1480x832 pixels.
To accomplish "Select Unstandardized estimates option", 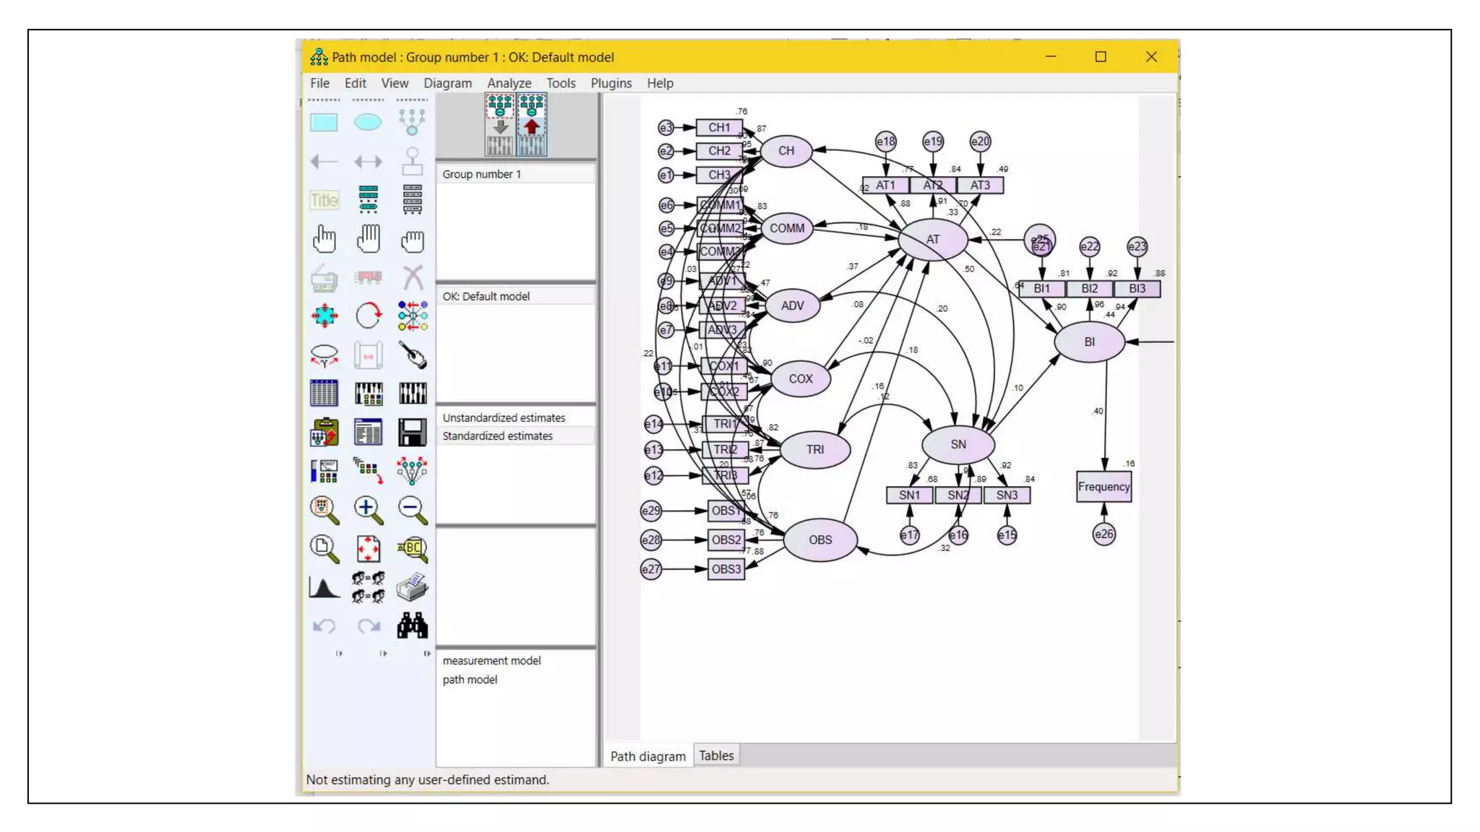I will pos(504,417).
